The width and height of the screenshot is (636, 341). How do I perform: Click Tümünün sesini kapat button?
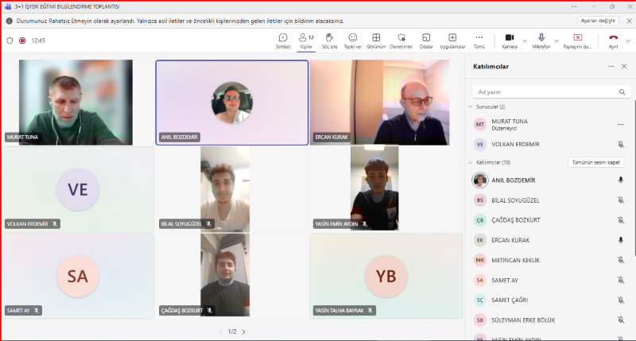(x=595, y=162)
